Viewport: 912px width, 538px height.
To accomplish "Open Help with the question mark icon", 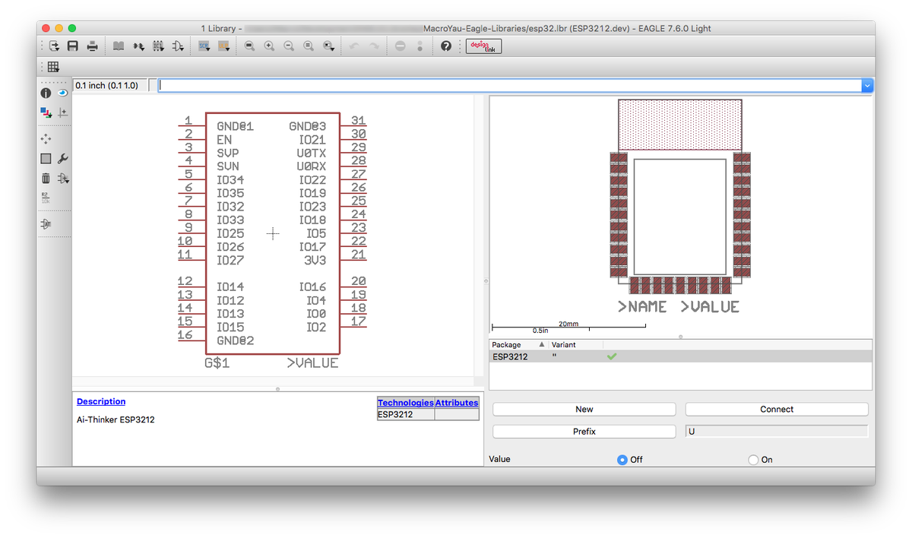I will pos(446,46).
